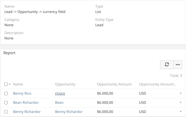Screen dimensions: 186x117
Task: Check the Bean Richardor row checkbox
Action: pyautogui.click(x=6, y=103)
